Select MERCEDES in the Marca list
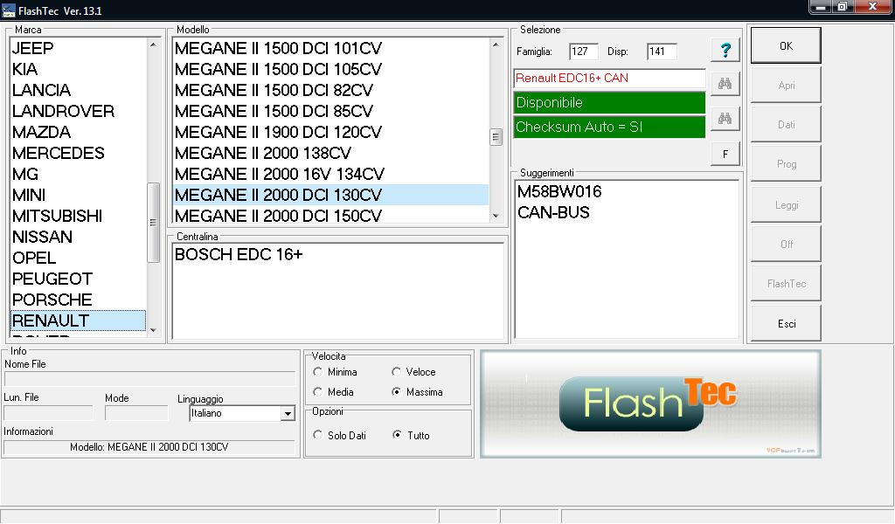This screenshot has height=524, width=895. click(x=78, y=153)
